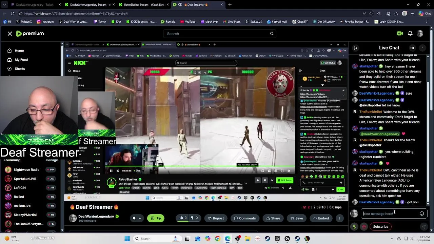This screenshot has width=434, height=244.
Task: Click the DeafWarriorLegendary channel avatar
Action: (x=73, y=218)
